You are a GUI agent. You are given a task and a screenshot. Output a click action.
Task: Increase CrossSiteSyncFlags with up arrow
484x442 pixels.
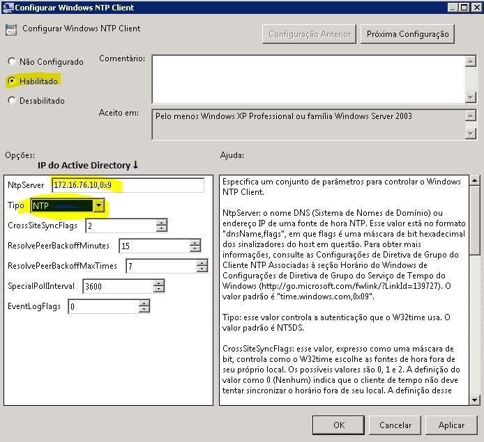[162, 222]
